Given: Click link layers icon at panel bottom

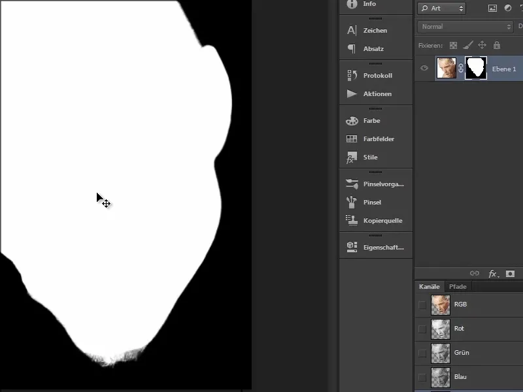Looking at the screenshot, I should click(x=475, y=274).
